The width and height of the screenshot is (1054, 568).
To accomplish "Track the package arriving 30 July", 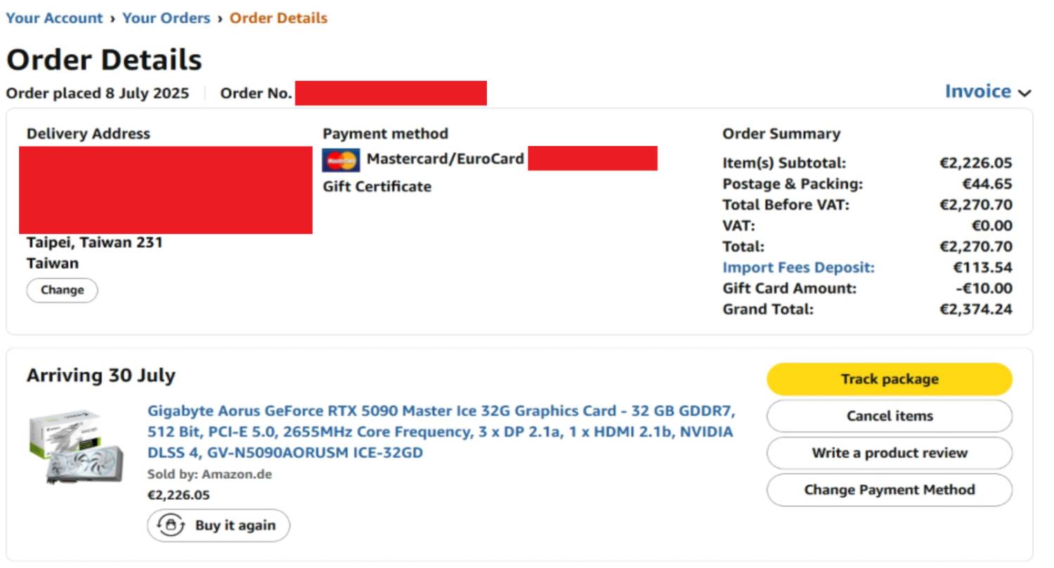I will (890, 379).
